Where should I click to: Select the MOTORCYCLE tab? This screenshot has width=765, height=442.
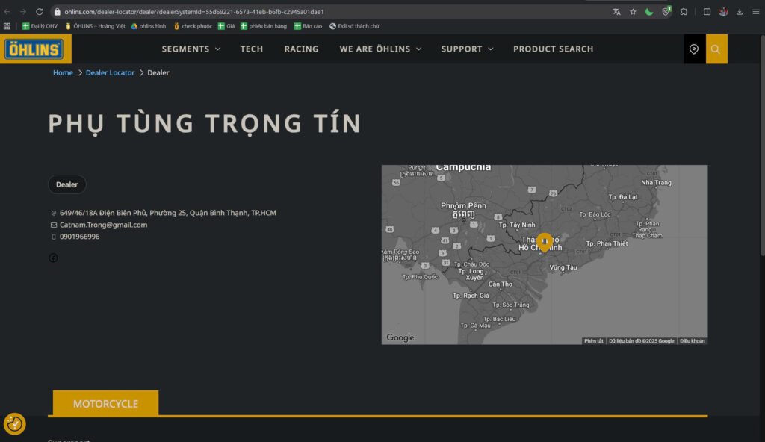point(105,403)
